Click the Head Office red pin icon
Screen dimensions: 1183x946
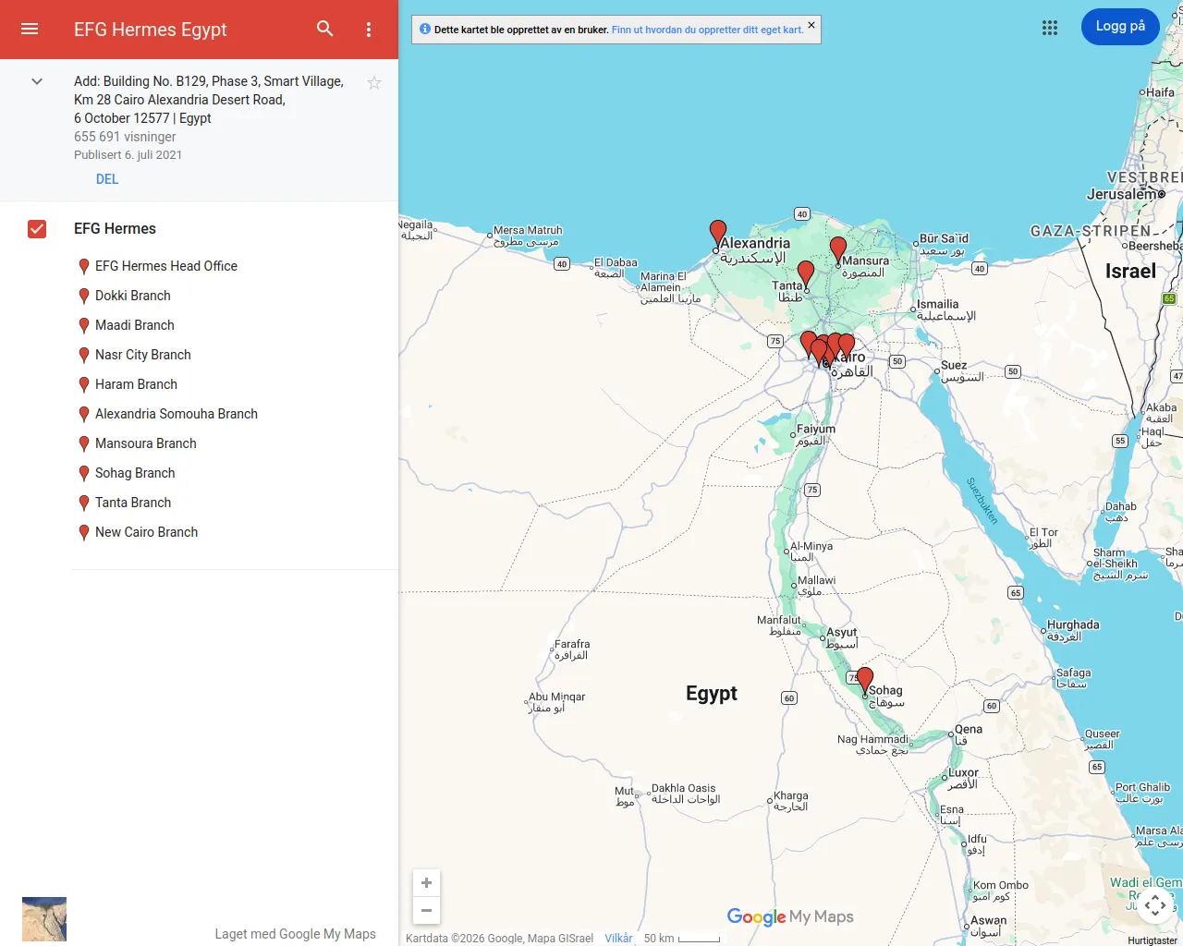pos(84,267)
